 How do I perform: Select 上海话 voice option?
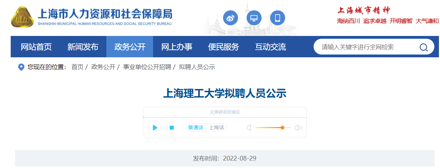point(217,127)
